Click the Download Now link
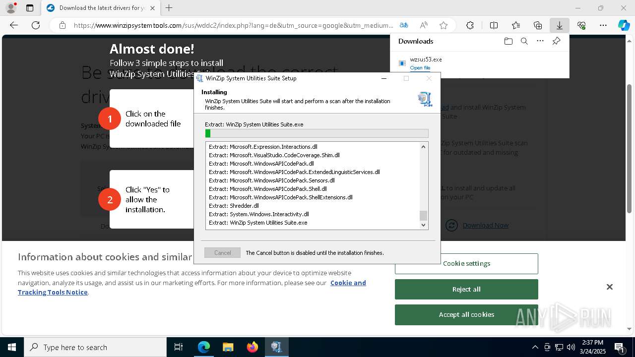635x357 pixels. [485, 225]
